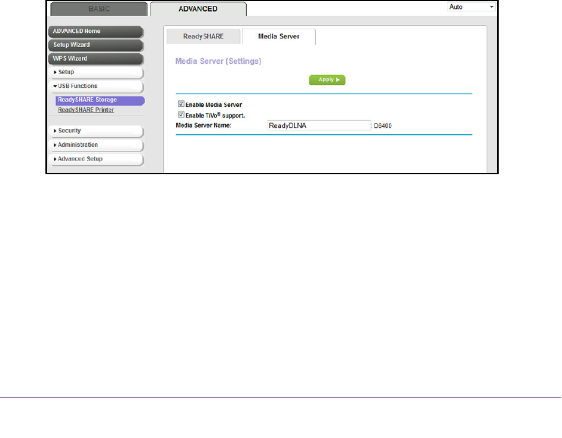Toggle Enable TiVo support checkbox
Screen dimensions: 562x438
[181, 115]
